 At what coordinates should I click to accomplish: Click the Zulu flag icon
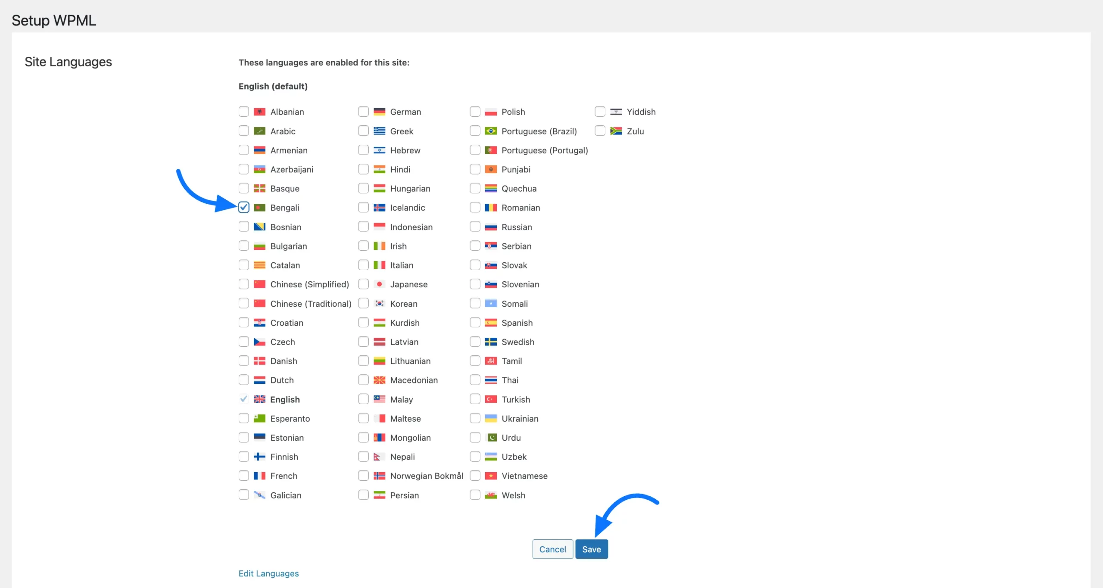coord(616,131)
